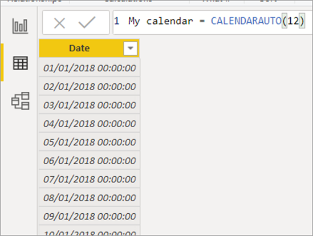Select the 06/01/2018 date cell
Image resolution: width=313 pixels, height=236 pixels.
point(90,161)
